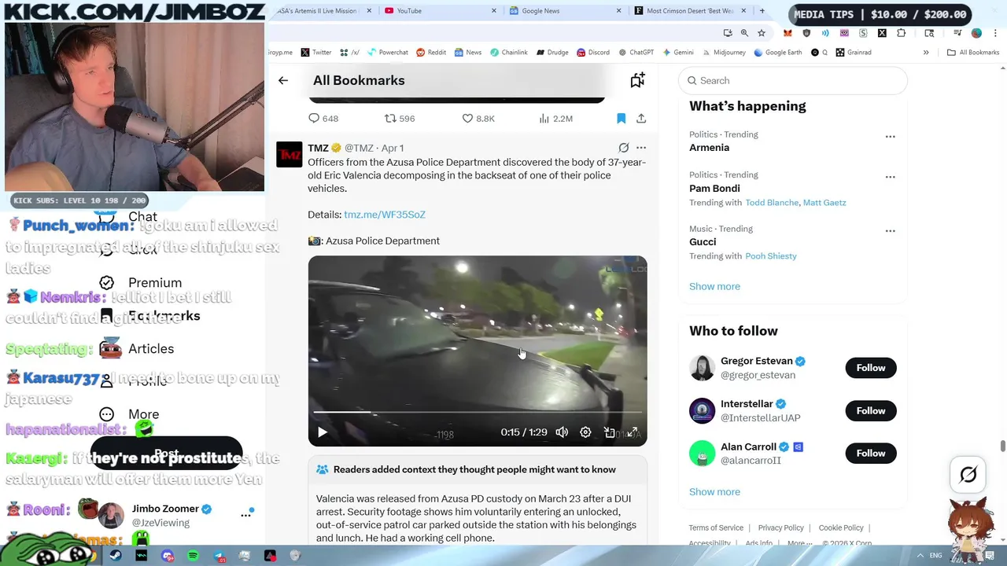
Task: Open the TMZ profile avatar
Action: click(x=289, y=154)
